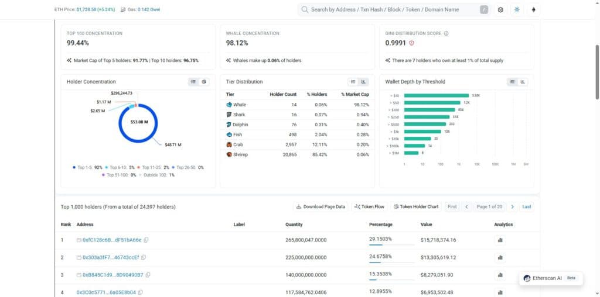Click the Fish tier icon
The height and width of the screenshot is (297, 600).
coord(229,134)
